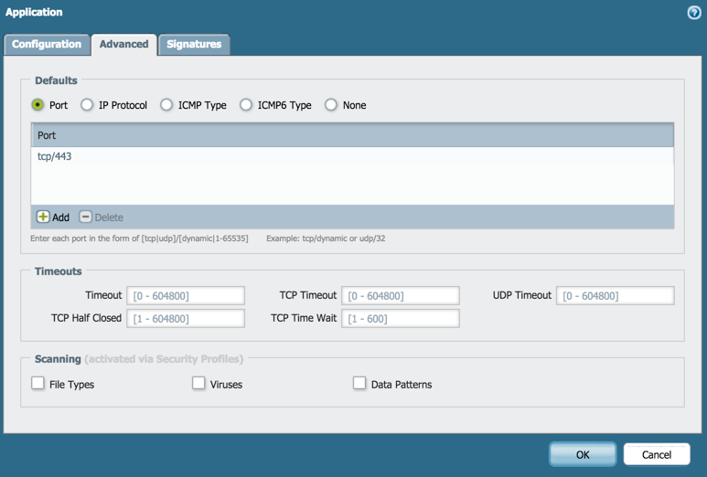Click the Delete port icon
This screenshot has height=477, width=707.
click(86, 217)
